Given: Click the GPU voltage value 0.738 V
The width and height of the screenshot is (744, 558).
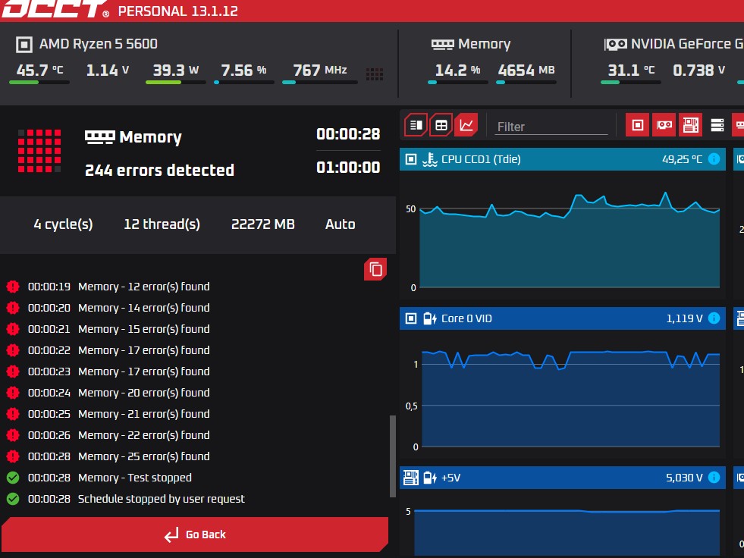Looking at the screenshot, I should pyautogui.click(x=699, y=71).
